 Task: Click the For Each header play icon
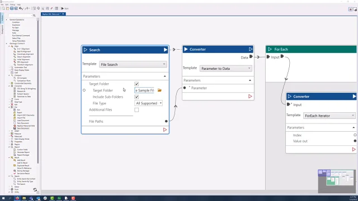tap(270, 49)
